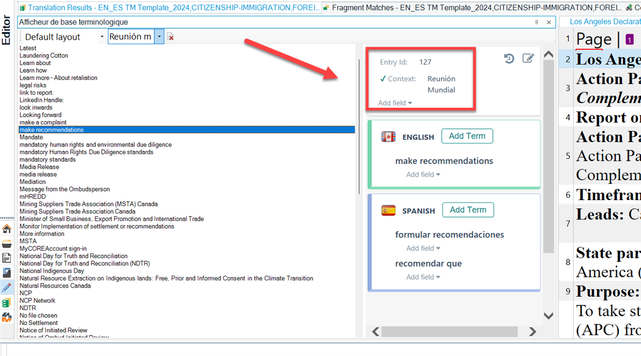Select 'Notice of Initiated Review' term
Viewport: 641px width, 356px height.
(53, 330)
